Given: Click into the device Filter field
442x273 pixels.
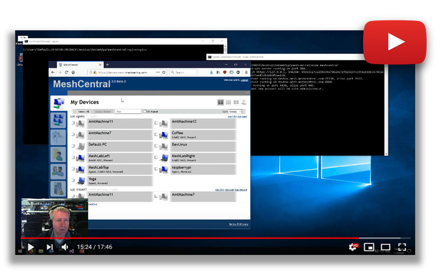Looking at the screenshot, I should 128,112.
